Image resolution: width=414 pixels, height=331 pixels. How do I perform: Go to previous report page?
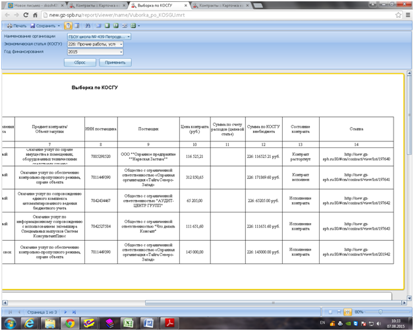pos(19,312)
